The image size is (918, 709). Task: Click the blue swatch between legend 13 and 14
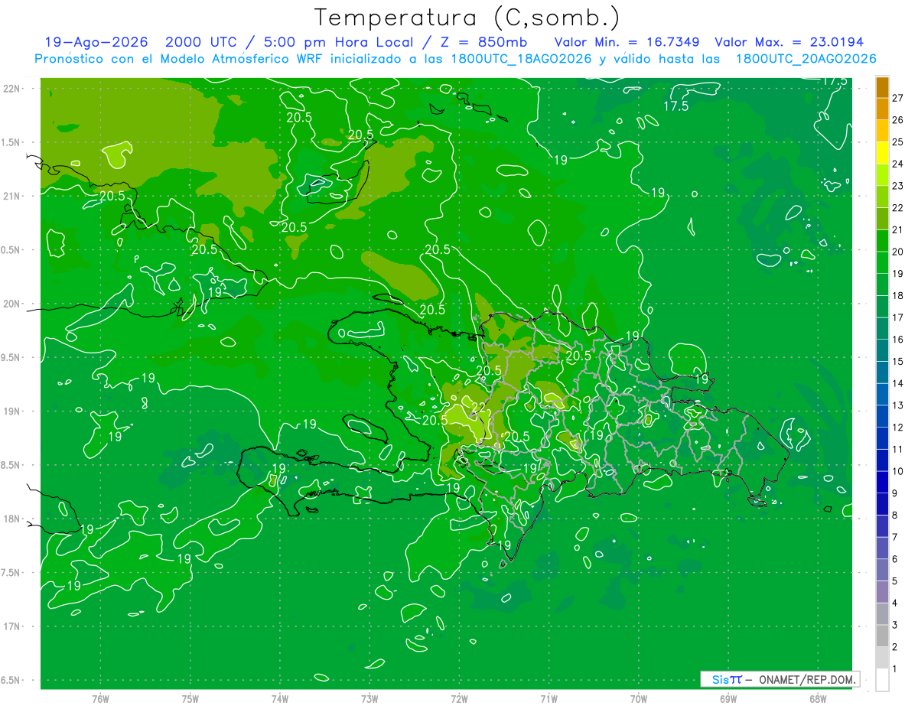882,395
